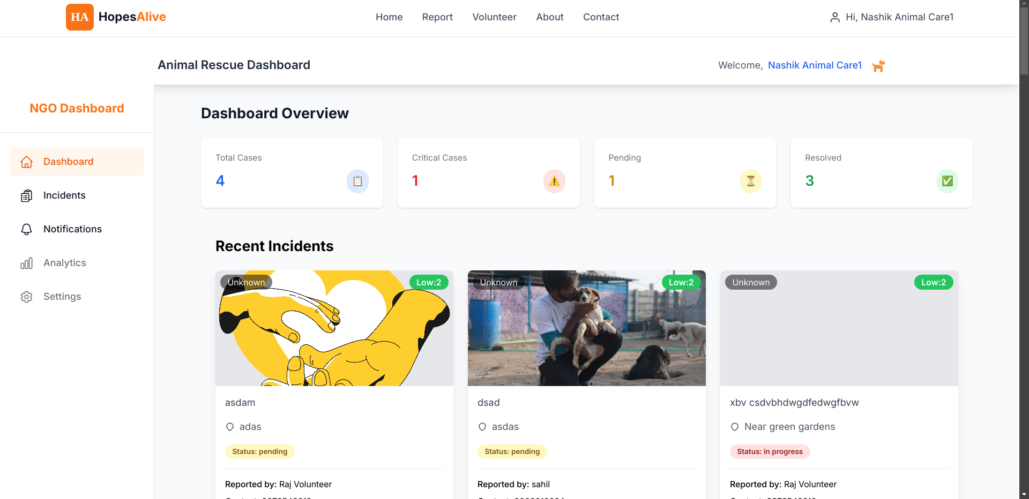Click the location pin icon next to adas

tap(230, 427)
